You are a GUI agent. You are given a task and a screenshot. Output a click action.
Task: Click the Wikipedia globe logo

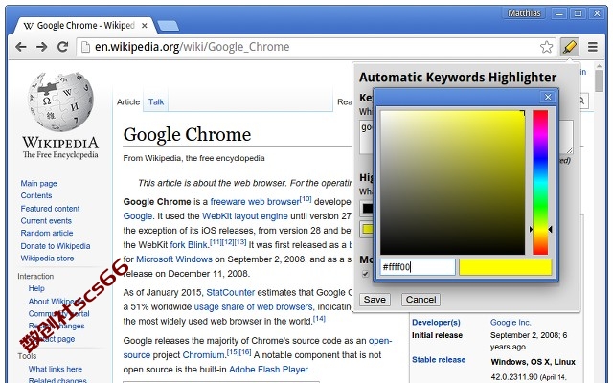60,101
